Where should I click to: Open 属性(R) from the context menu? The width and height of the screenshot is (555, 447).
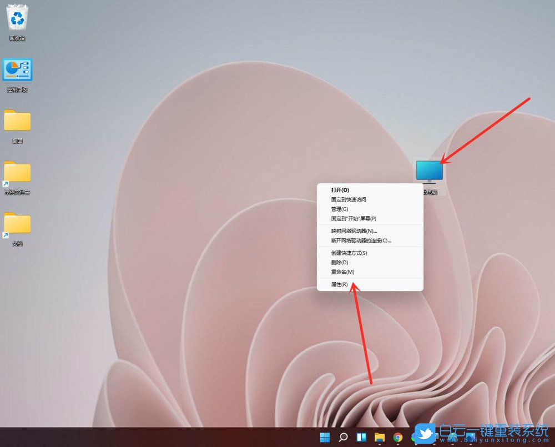340,284
